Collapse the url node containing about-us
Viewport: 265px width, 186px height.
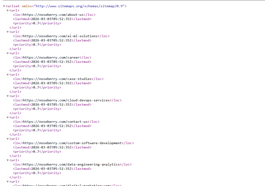click(x=8, y=11)
